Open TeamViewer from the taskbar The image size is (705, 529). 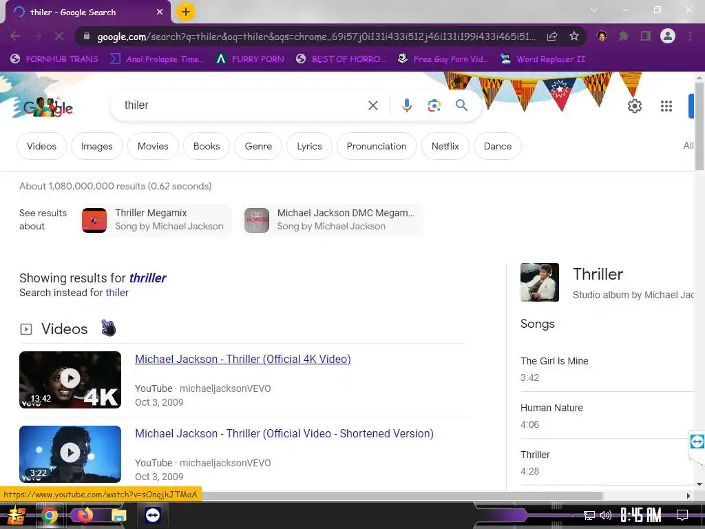[152, 515]
